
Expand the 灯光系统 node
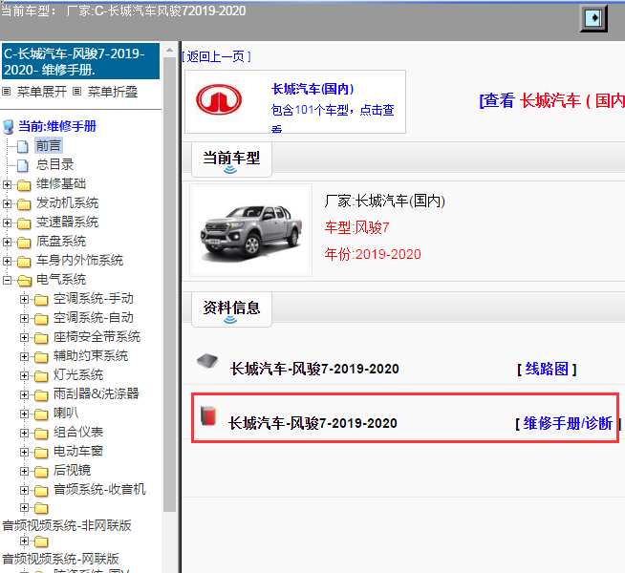(24, 376)
